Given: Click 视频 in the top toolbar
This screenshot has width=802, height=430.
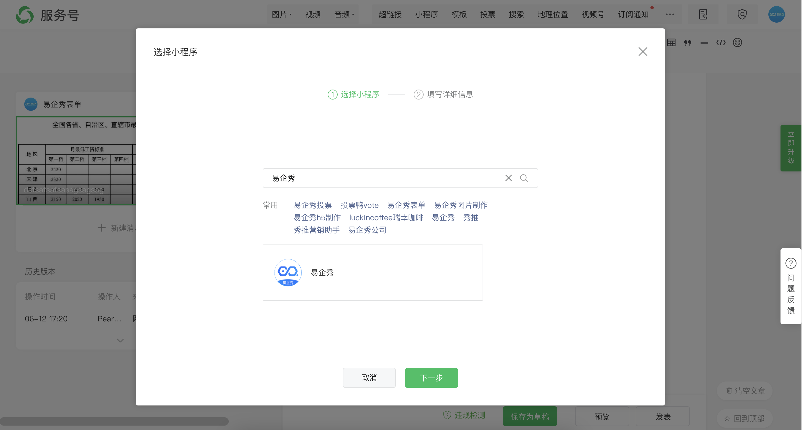Looking at the screenshot, I should tap(313, 14).
